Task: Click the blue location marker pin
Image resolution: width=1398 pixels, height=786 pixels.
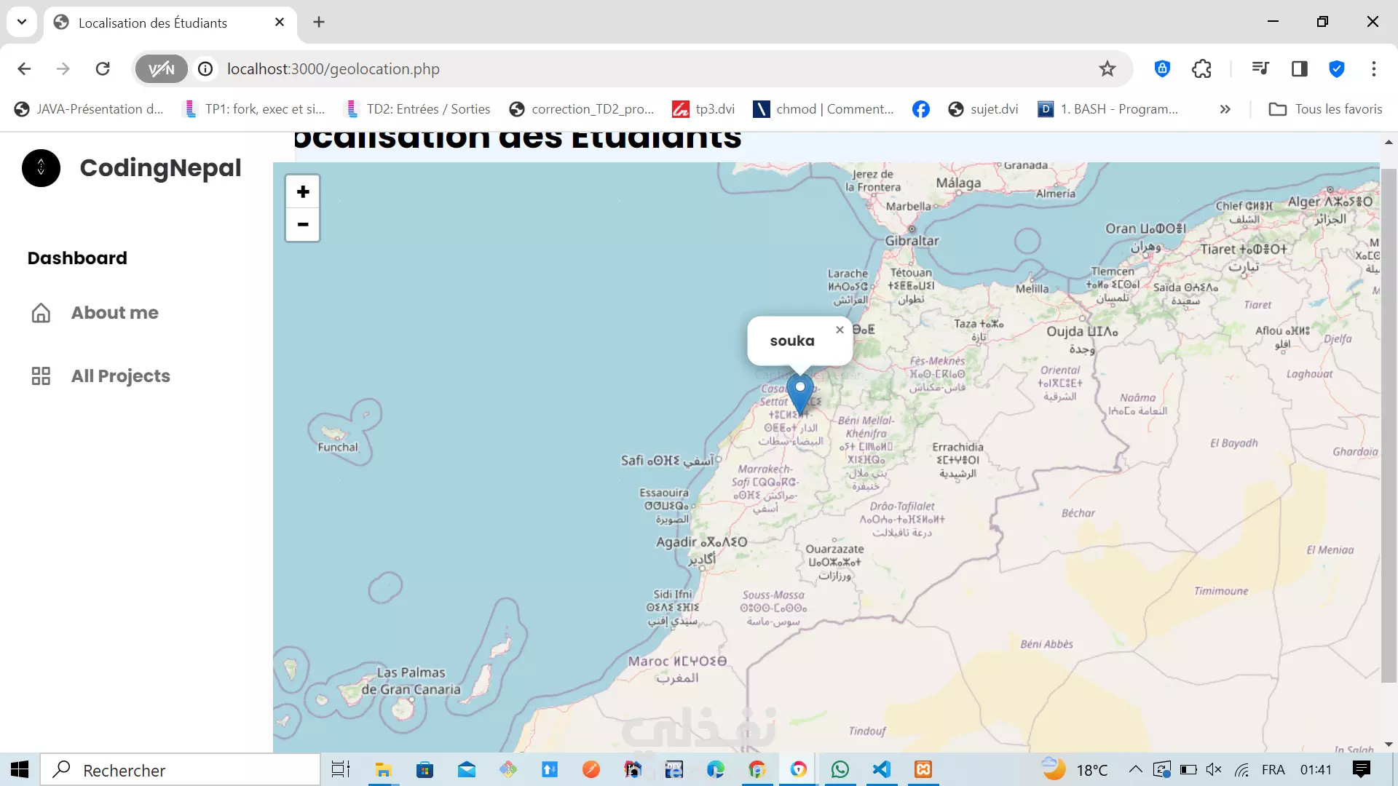Action: 800,395
